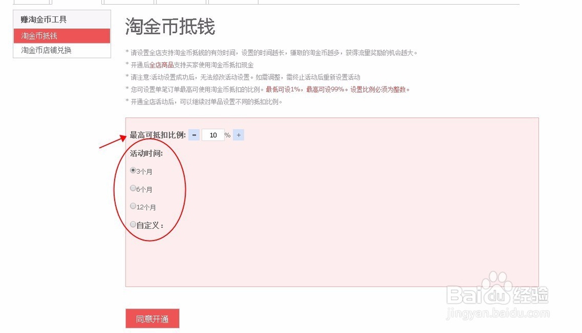
Task: Click the 全店商品 highlighted text
Action: (x=161, y=65)
